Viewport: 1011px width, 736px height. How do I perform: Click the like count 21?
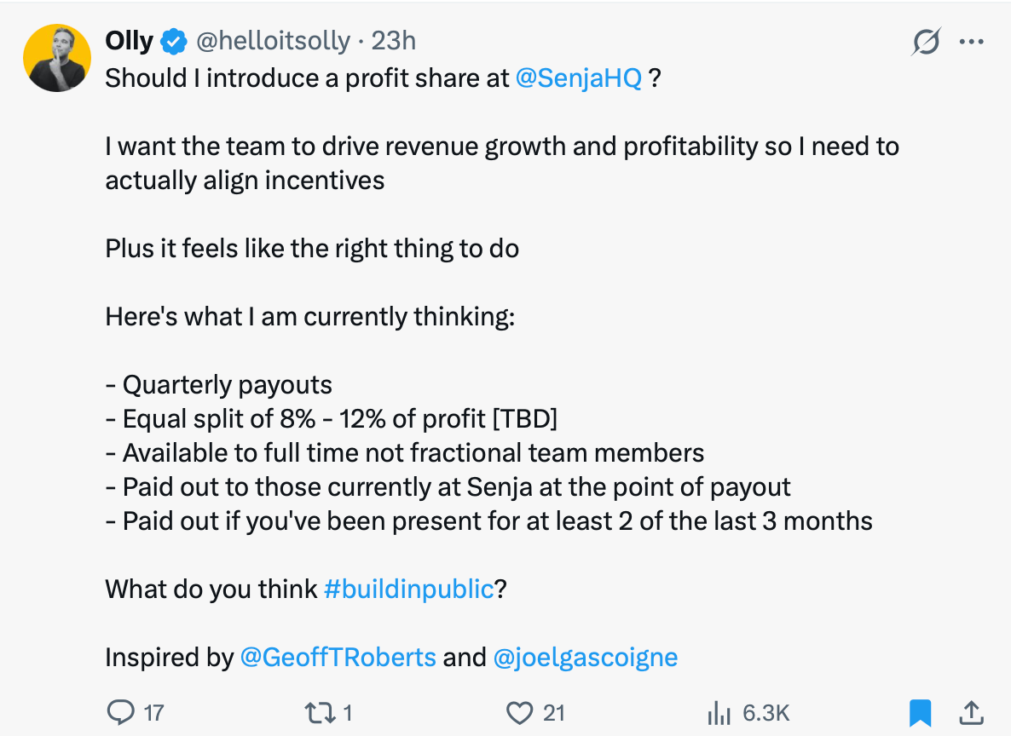pyautogui.click(x=554, y=712)
